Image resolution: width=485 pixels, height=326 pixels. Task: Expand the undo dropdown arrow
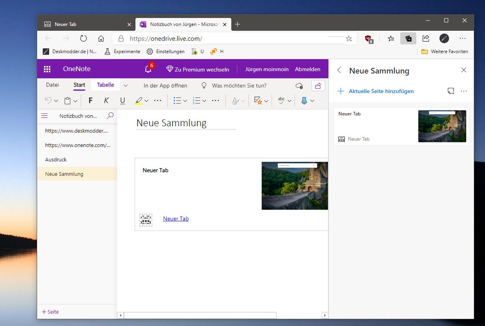coord(56,101)
